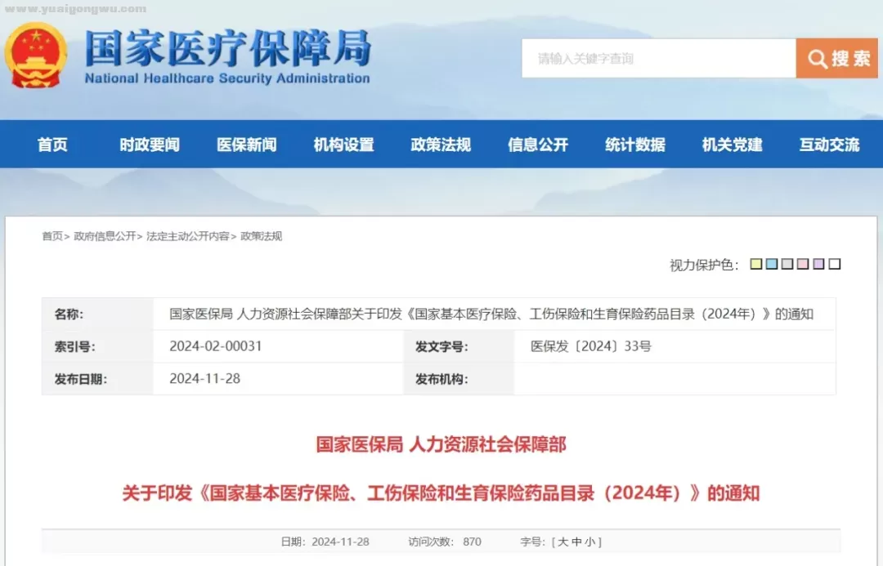
Task: Set font size to 小 (small)
Action: [590, 541]
